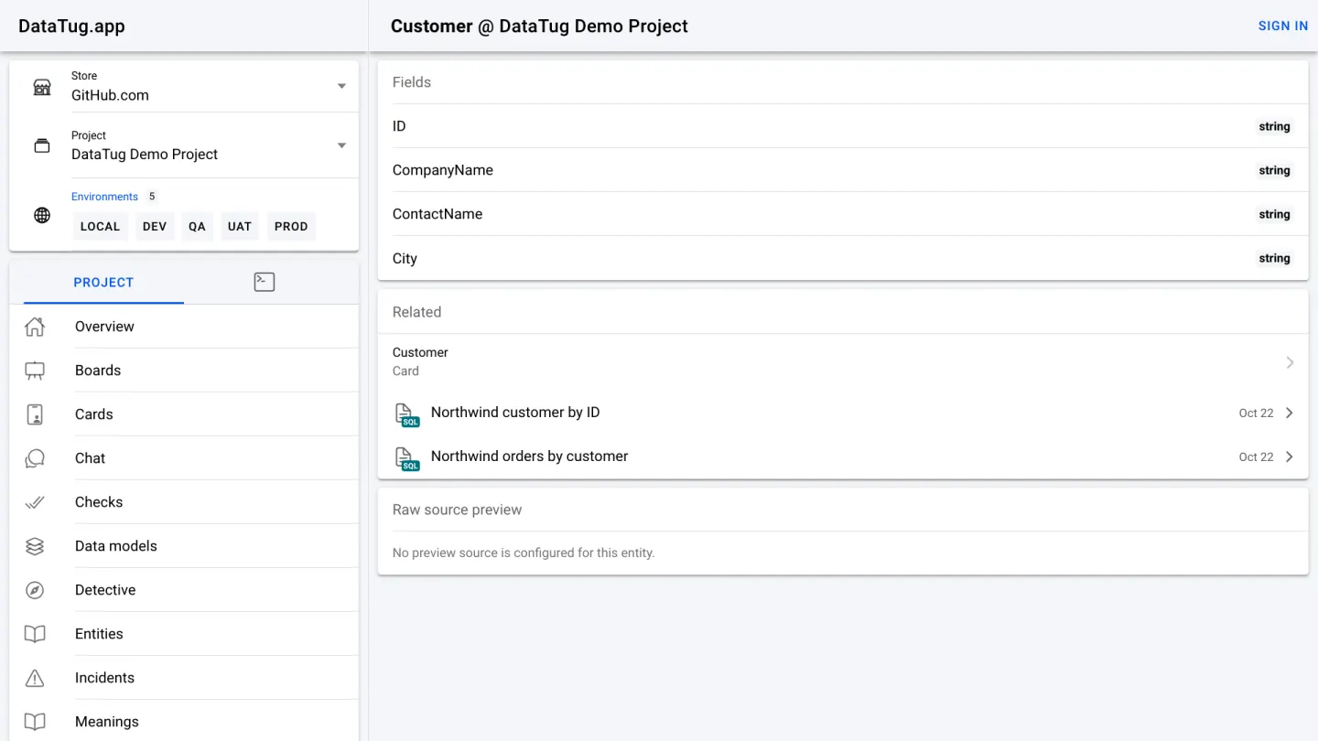Viewport: 1318px width, 741px height.
Task: Click SQL file icon for Northwind customer by ID
Action: point(406,414)
